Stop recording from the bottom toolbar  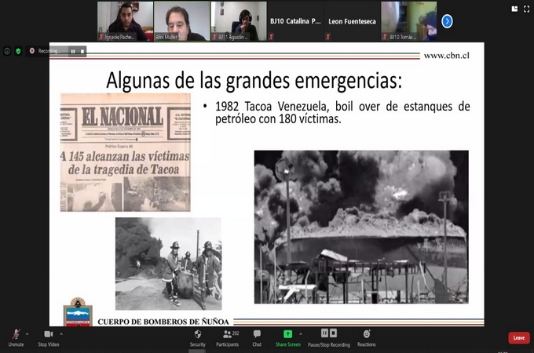[x=334, y=333]
